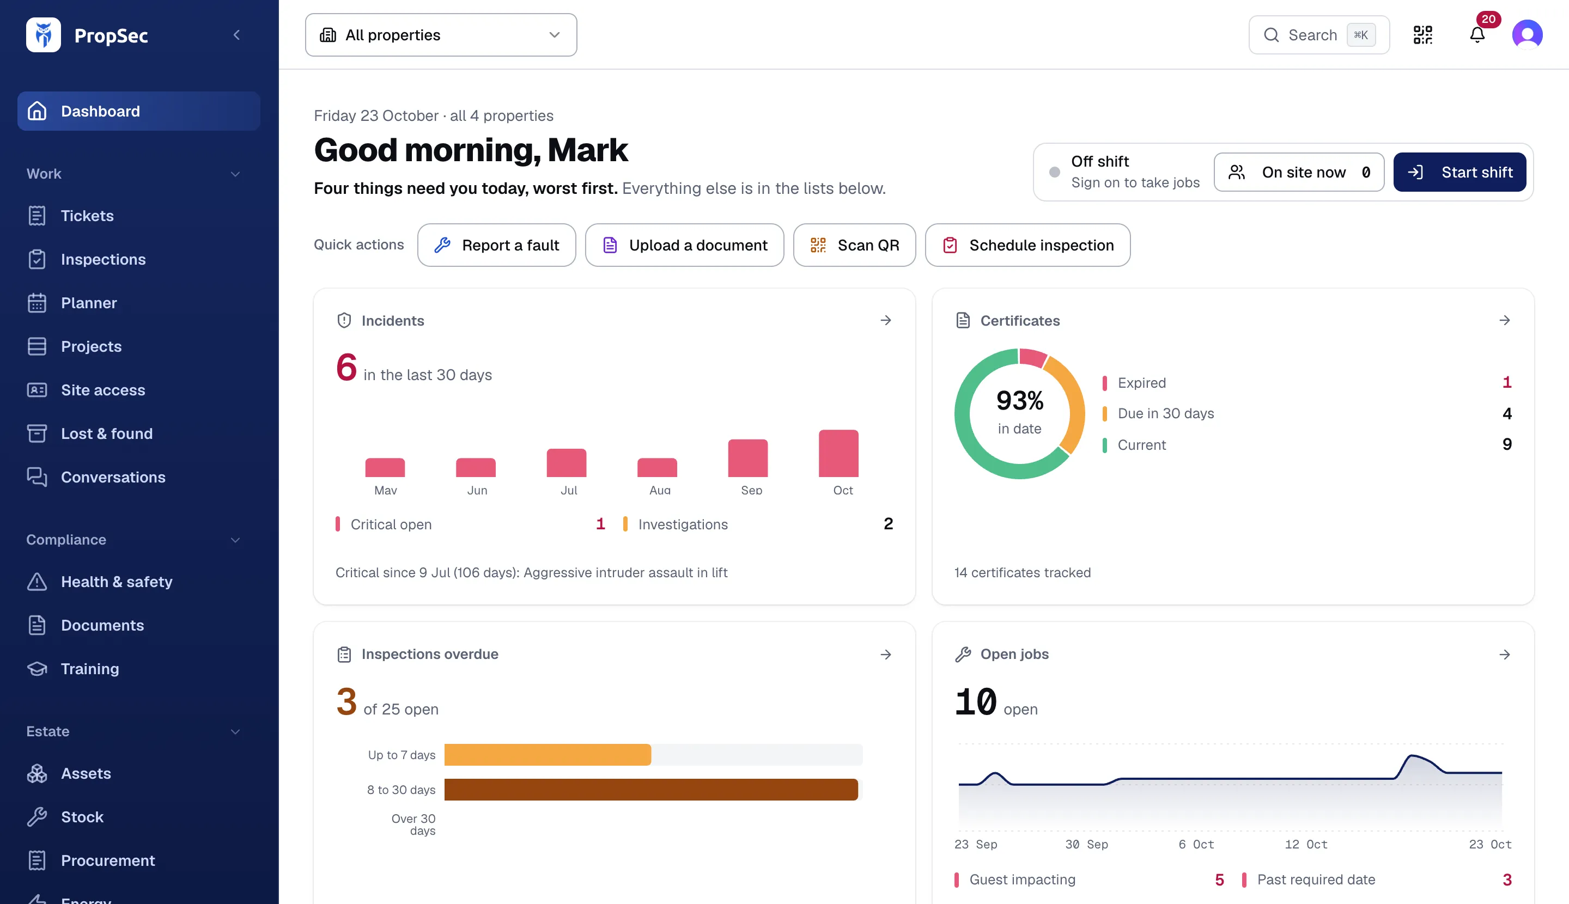
Task: Click the Oct incidents bar
Action: [838, 453]
